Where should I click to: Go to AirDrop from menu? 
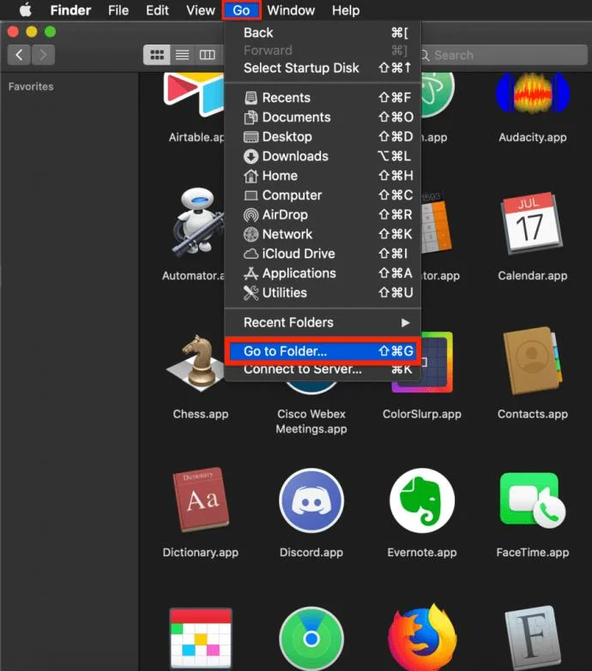323,214
